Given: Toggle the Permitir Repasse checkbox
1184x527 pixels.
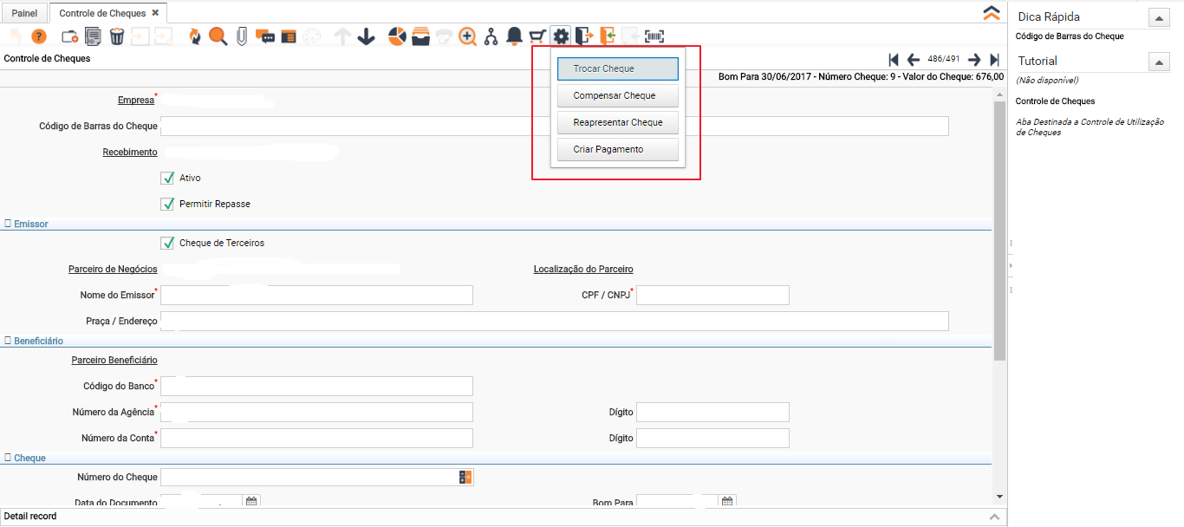Looking at the screenshot, I should (168, 204).
